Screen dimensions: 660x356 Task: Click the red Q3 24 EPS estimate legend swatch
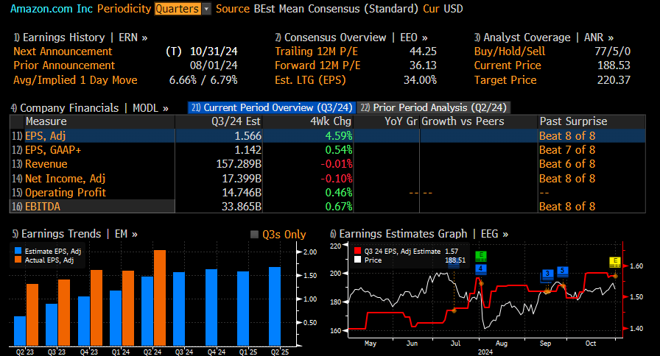357,251
